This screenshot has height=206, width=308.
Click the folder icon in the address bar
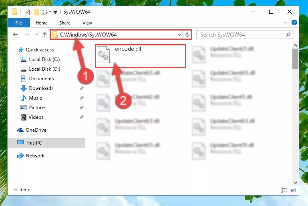click(55, 35)
